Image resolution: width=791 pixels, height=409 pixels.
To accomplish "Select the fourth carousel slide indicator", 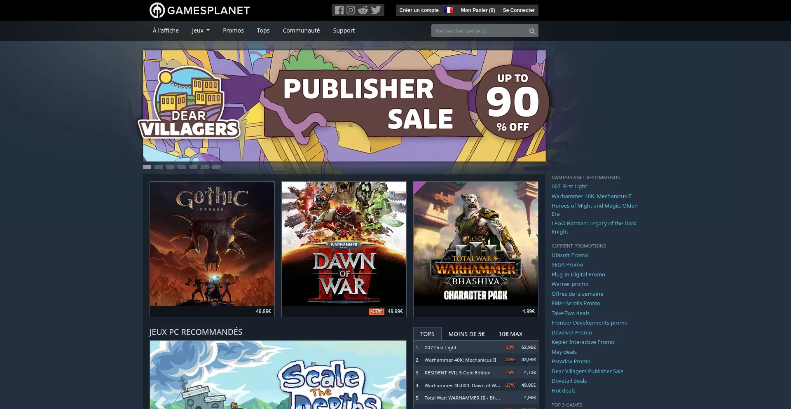I will tap(182, 167).
